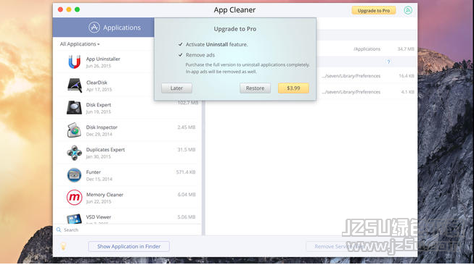The image size is (474, 265).
Task: Click the green feed icon in title bar
Action: [408, 10]
